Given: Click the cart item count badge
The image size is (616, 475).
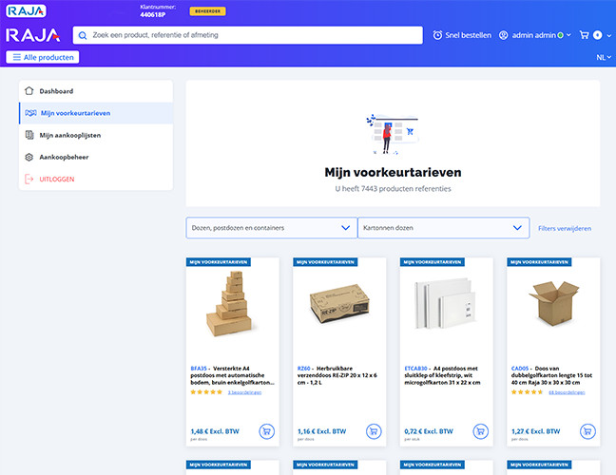Looking at the screenshot, I should pos(598,35).
